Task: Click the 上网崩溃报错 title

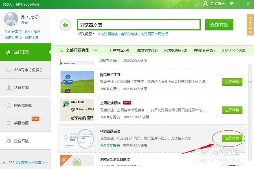Action: click(110, 103)
